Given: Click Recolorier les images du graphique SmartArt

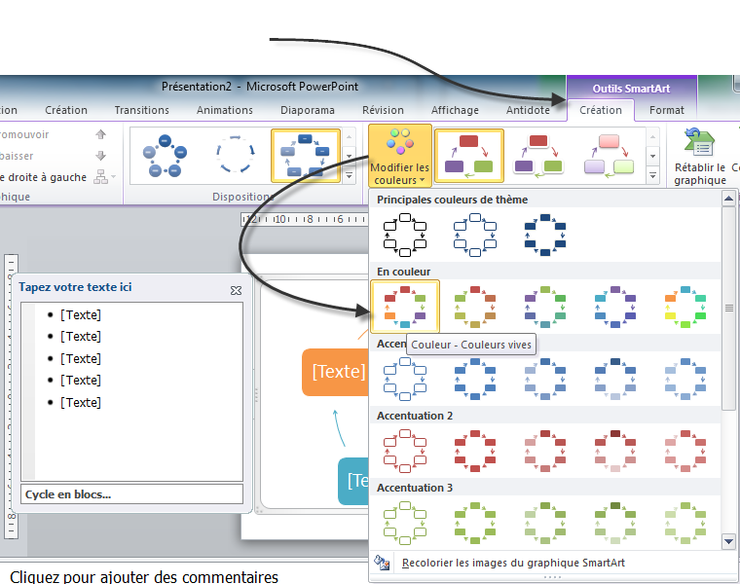Looking at the screenshot, I should pyautogui.click(x=513, y=563).
